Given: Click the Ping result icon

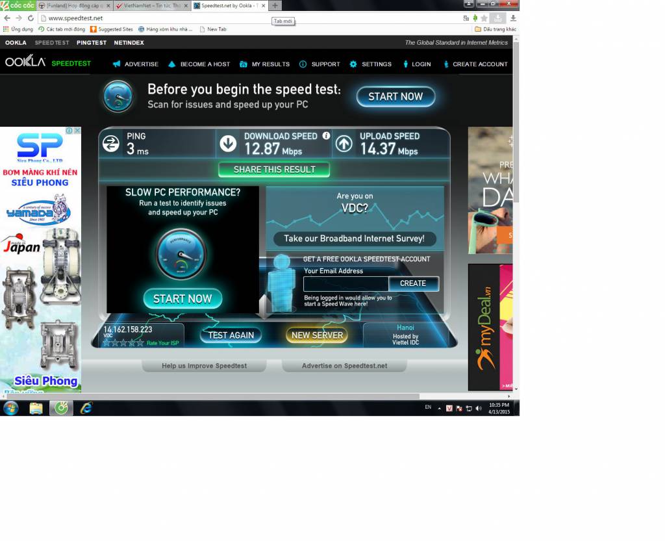Looking at the screenshot, I should pyautogui.click(x=110, y=144).
